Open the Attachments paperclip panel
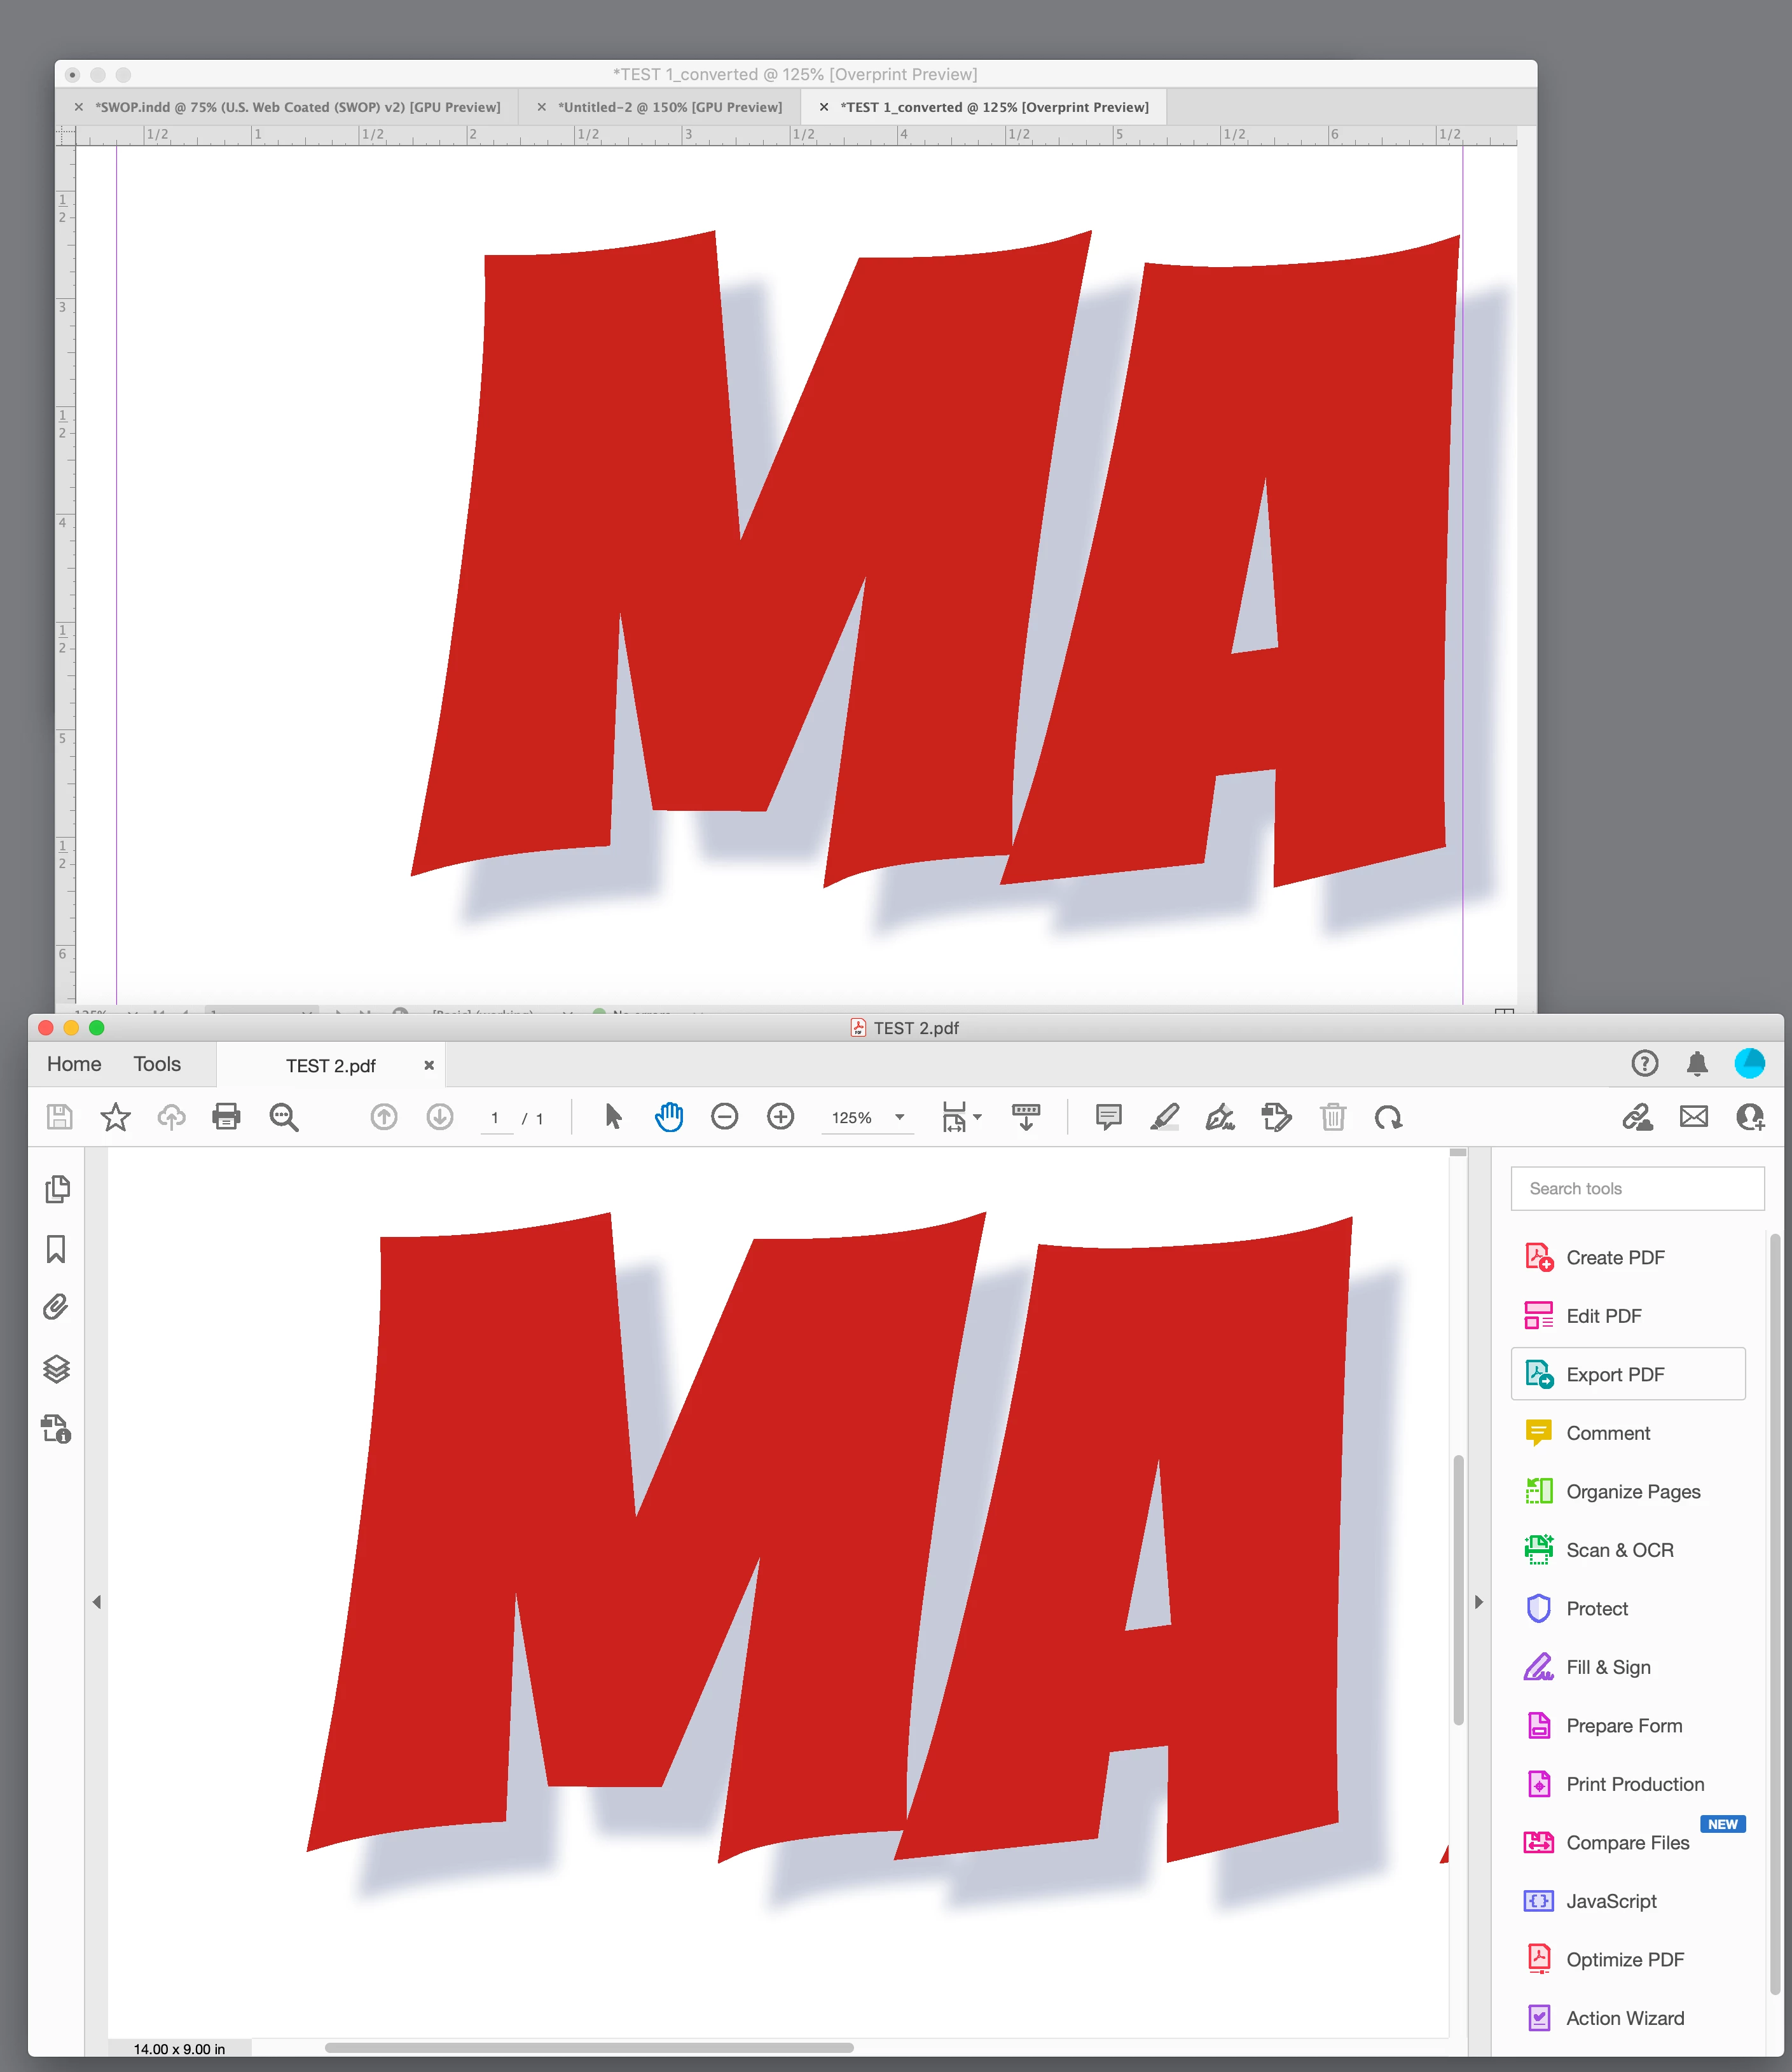 [x=57, y=1307]
